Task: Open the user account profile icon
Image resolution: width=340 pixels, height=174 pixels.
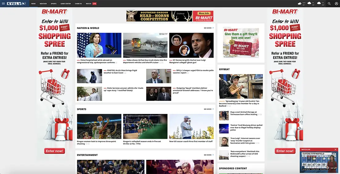Action: pos(336,3)
